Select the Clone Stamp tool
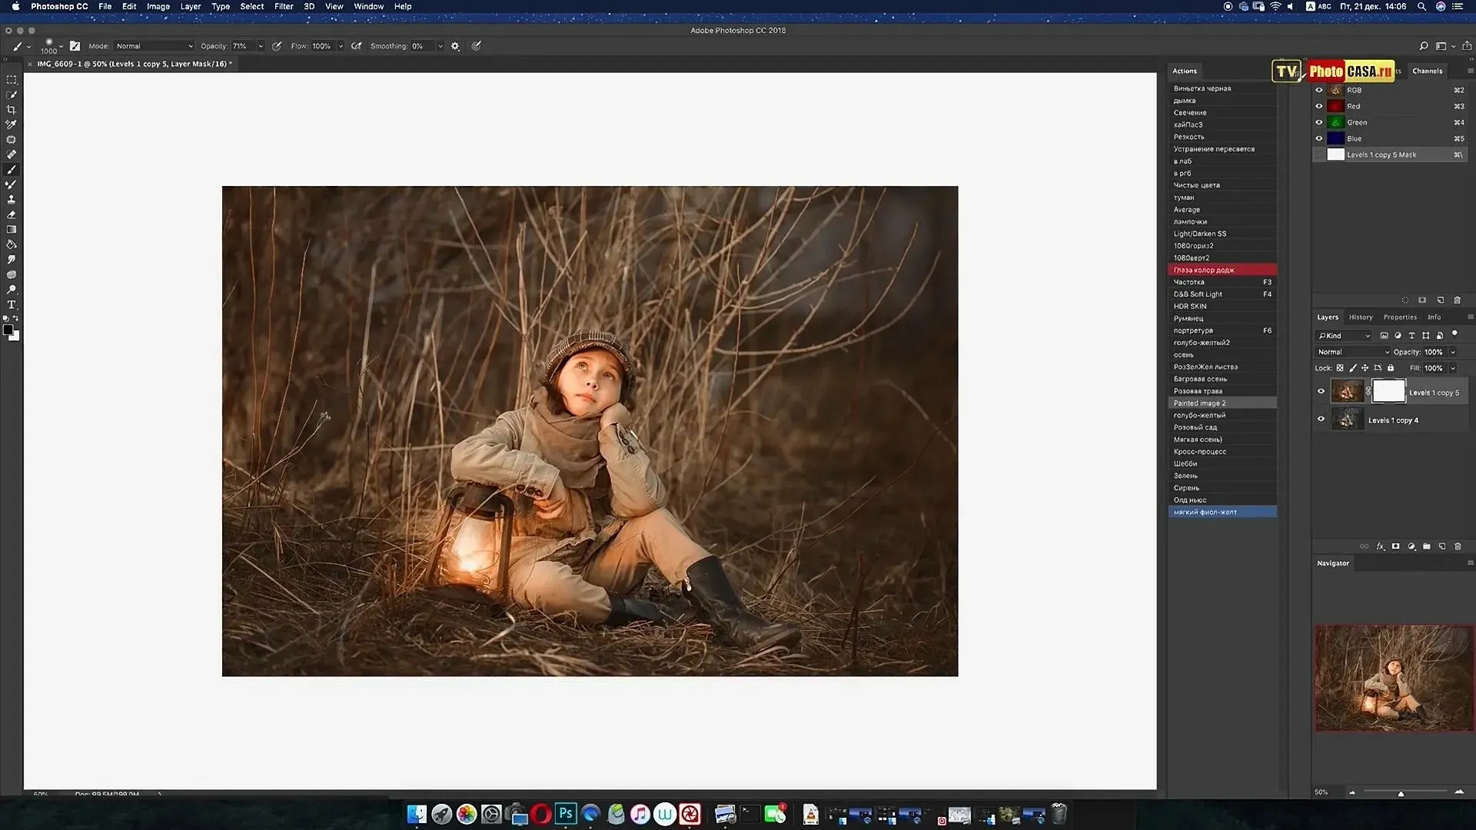Screen dimensions: 1476x830 12,200
